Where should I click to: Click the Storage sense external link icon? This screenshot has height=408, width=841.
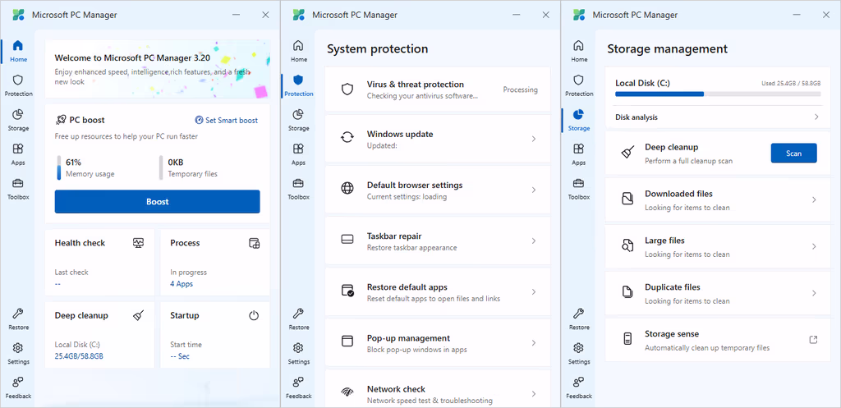[813, 340]
